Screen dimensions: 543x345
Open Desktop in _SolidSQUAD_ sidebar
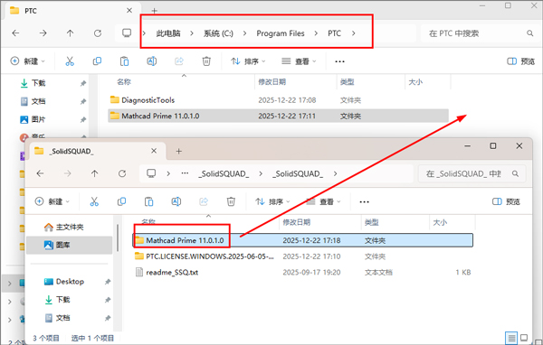[70, 282]
